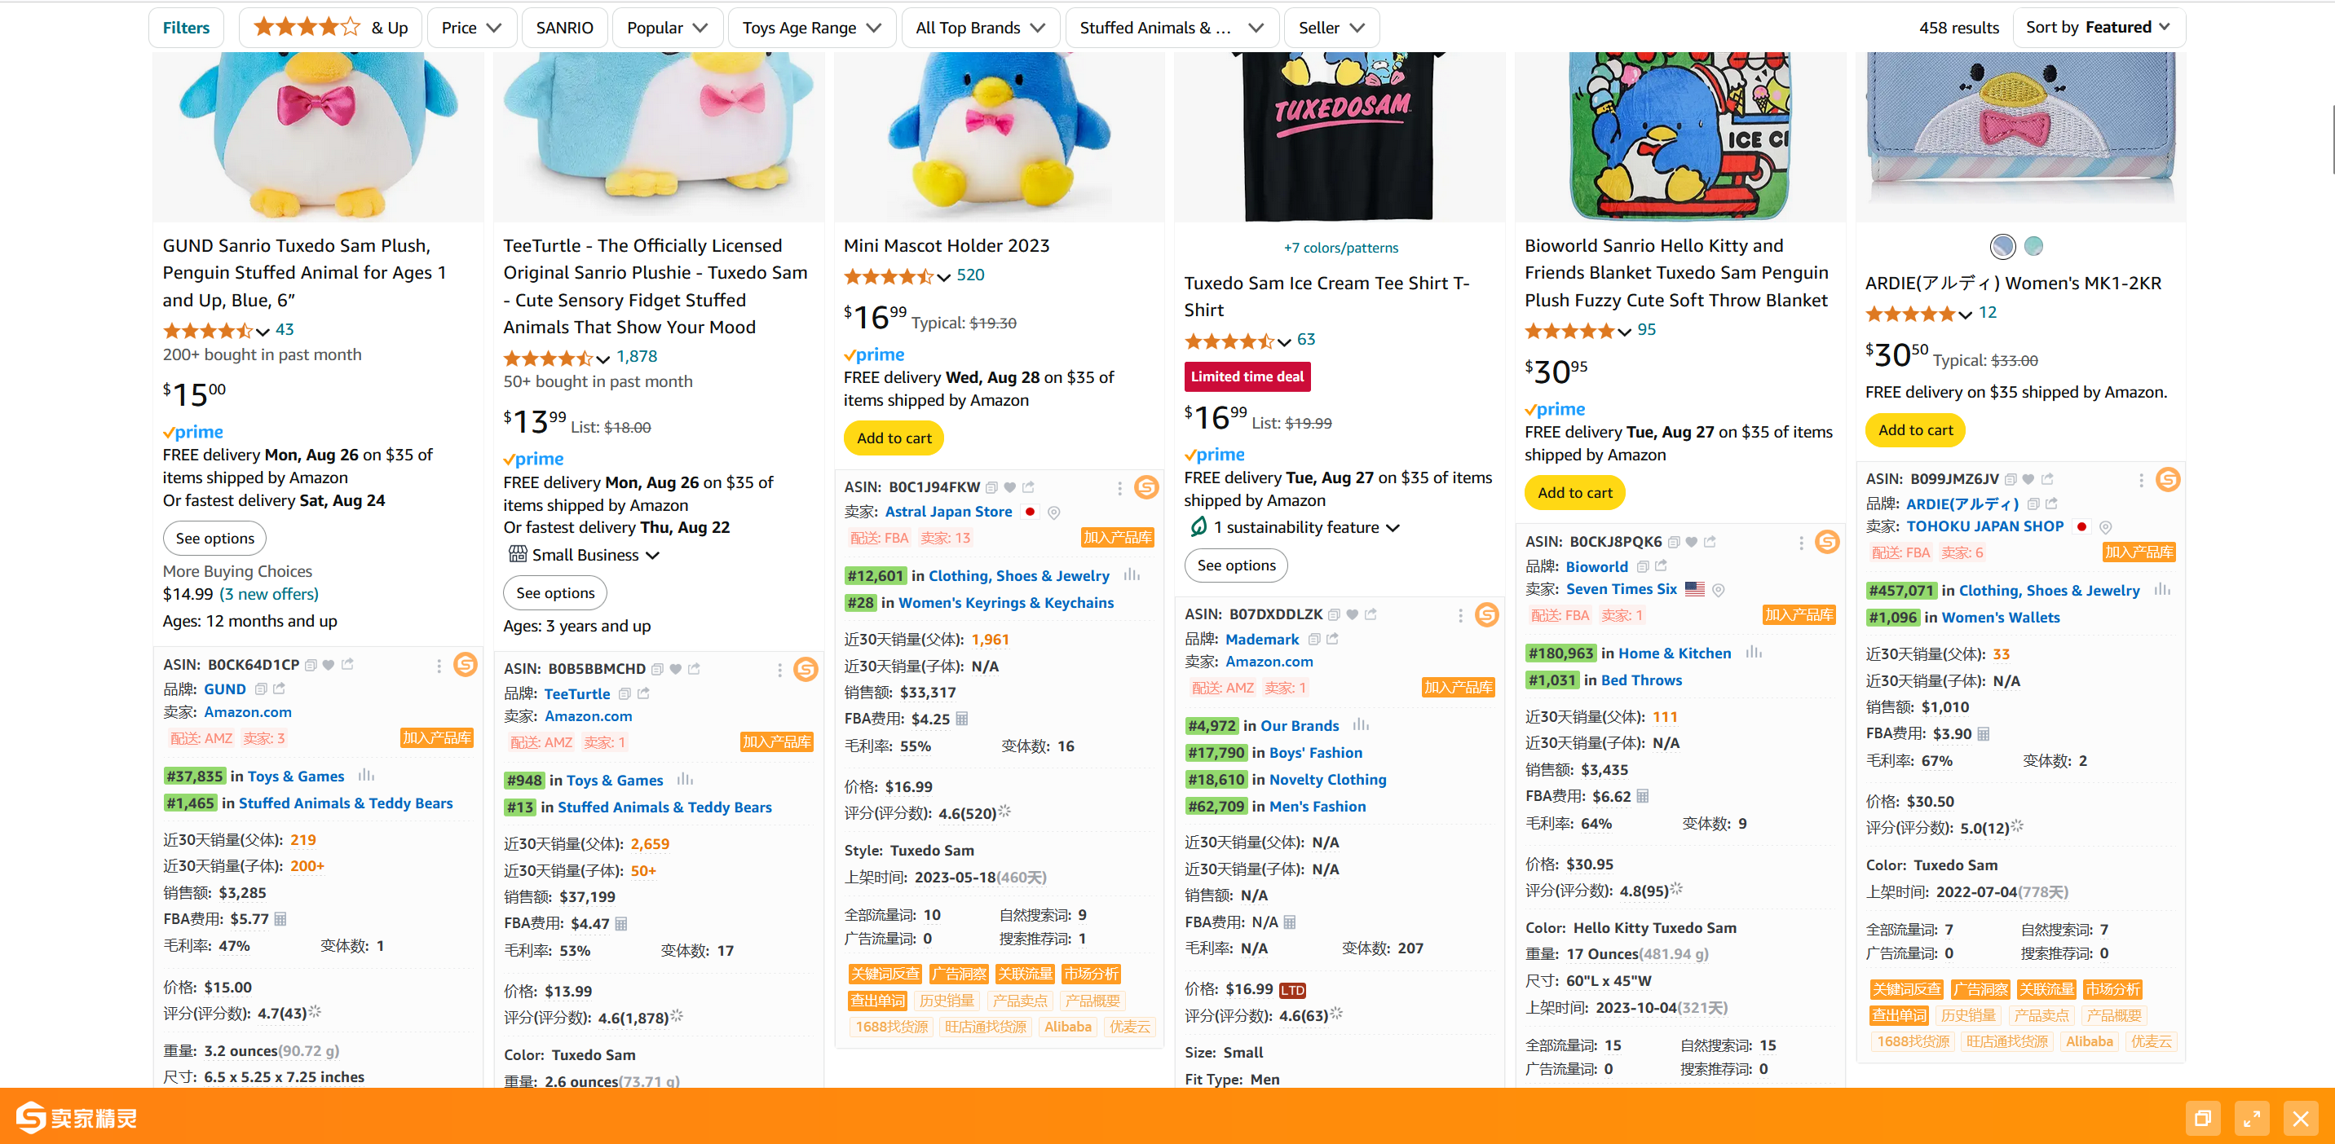Open the three-dot menu for ASIN B07DXDDLZK
Viewport: 2335px width, 1144px height.
(x=1460, y=616)
